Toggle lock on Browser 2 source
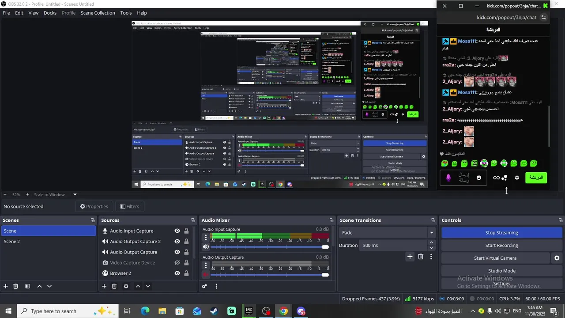565x318 pixels. [x=186, y=273]
